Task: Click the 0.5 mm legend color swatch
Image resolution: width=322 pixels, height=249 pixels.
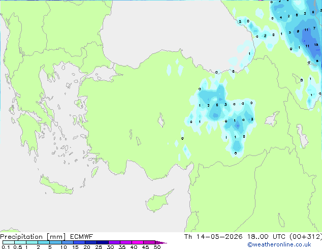Action: pyautogui.click(x=20, y=242)
